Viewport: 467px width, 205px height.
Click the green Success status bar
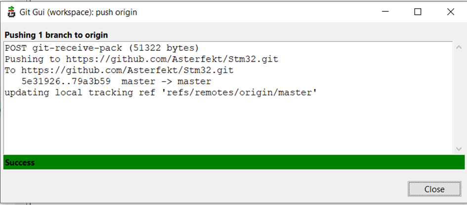(x=233, y=162)
